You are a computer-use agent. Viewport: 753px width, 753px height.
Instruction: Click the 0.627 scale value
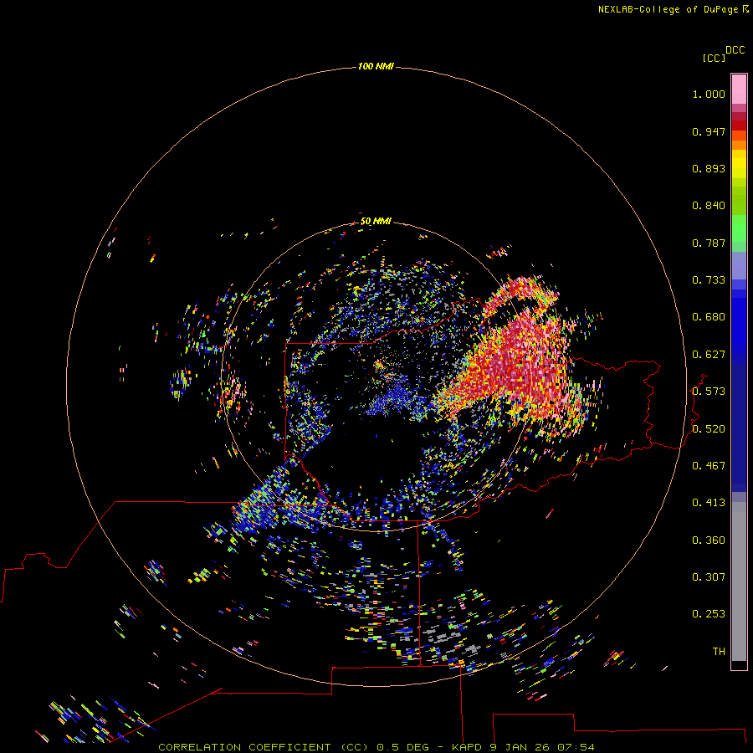pyautogui.click(x=709, y=355)
